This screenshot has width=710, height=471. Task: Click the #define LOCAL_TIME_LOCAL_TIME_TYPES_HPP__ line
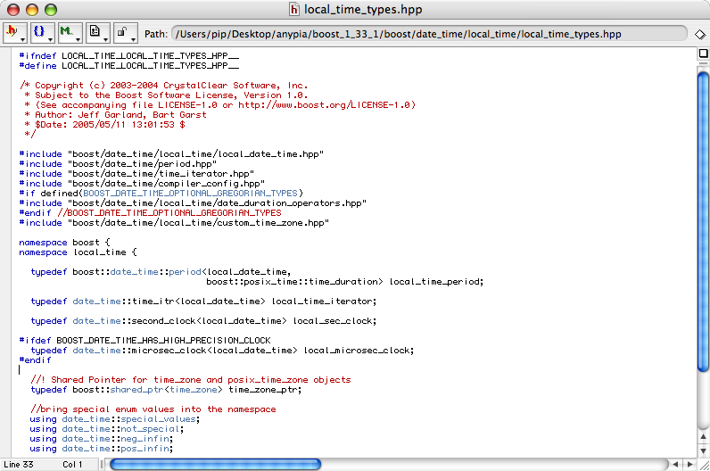click(x=129, y=66)
